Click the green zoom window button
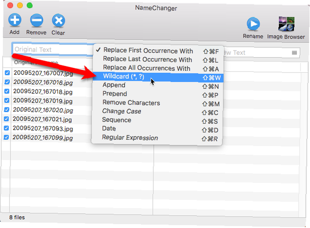310x228 pixels. [30, 5]
